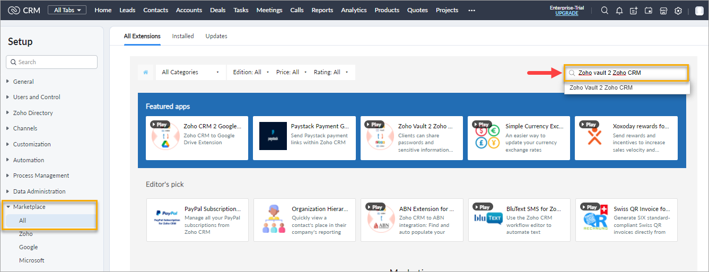The width and height of the screenshot is (709, 272).
Task: Expand the General setup section
Action: (x=23, y=82)
